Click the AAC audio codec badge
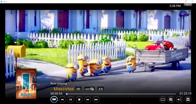Viewport: 196px width, 104px height. click(89, 89)
